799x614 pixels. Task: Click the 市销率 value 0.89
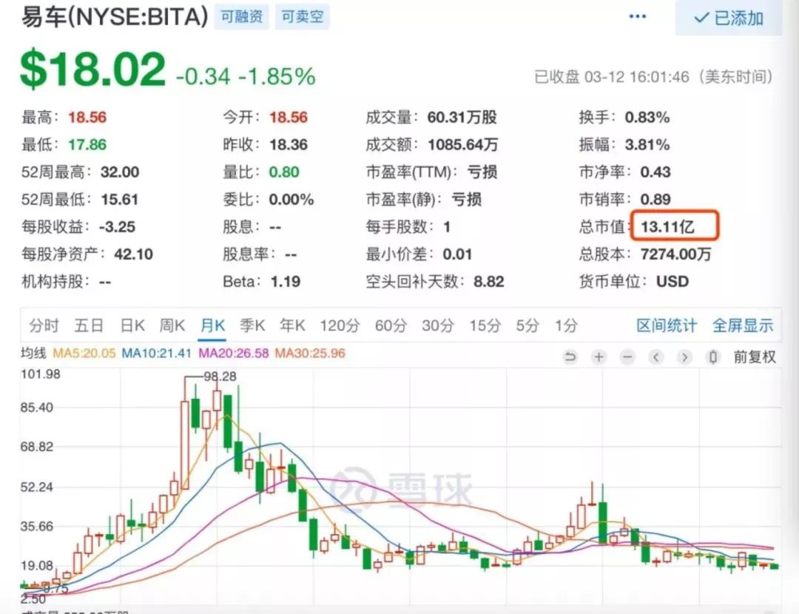click(655, 199)
